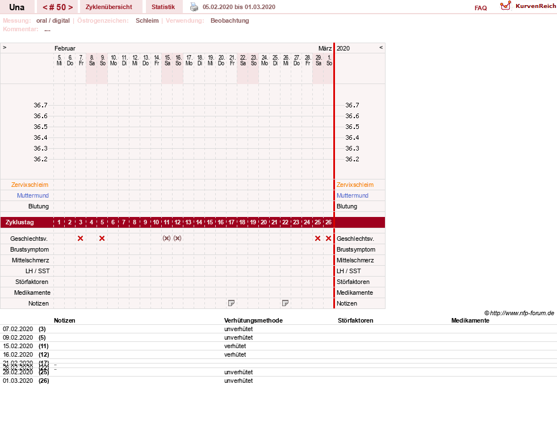Screen dimensions: 557x422
Task: Click red X intercourse mark on day 3
Action: coord(80,239)
